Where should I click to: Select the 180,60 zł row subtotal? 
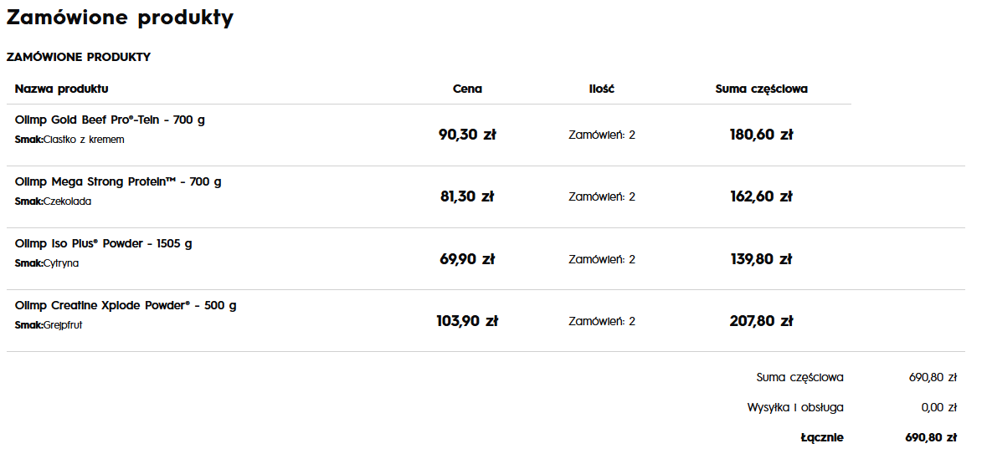761,135
